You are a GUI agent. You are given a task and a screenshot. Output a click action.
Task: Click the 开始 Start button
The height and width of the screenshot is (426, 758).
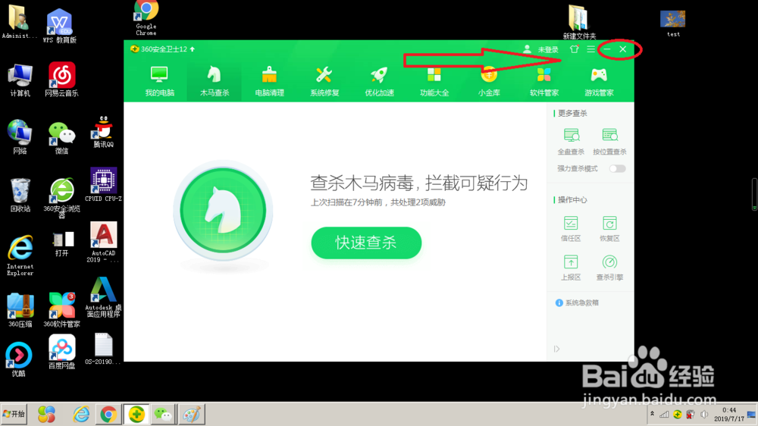tap(14, 414)
